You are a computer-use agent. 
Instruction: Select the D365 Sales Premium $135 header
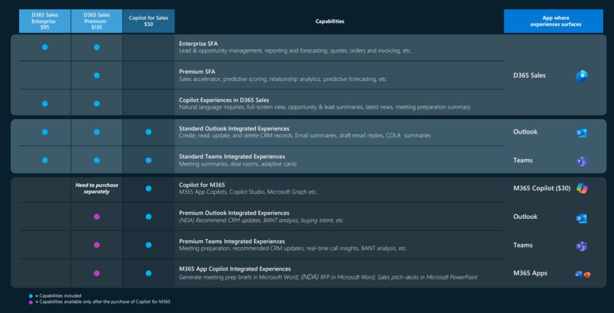click(97, 21)
